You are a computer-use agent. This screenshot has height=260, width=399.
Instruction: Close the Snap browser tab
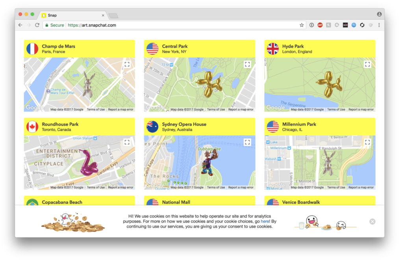(103, 15)
